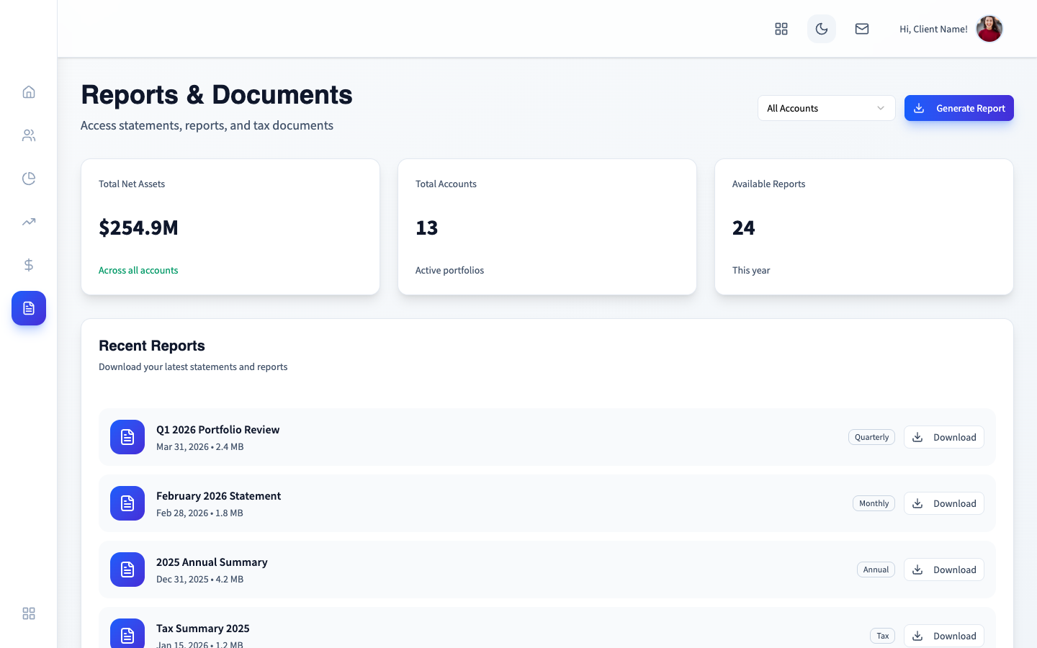Viewport: 1037px width, 648px height.
Task: Click the user profile avatar
Action: click(989, 29)
